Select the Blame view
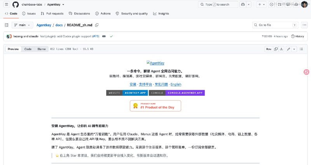 (42, 49)
